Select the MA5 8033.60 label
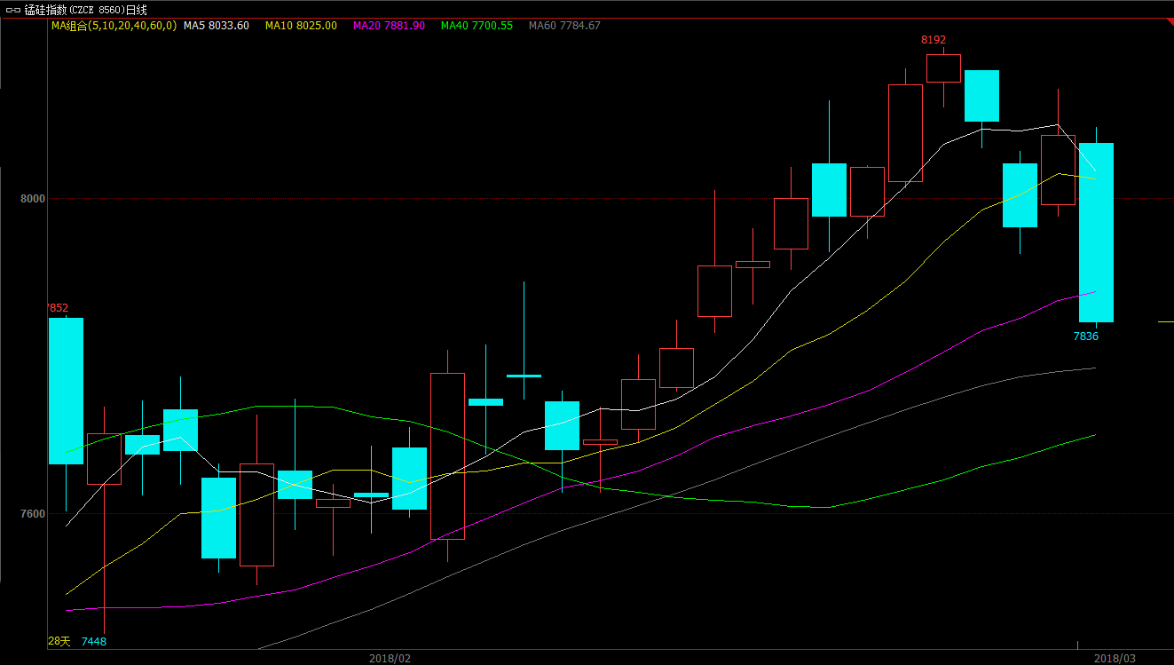The width and height of the screenshot is (1174, 665). [x=217, y=26]
